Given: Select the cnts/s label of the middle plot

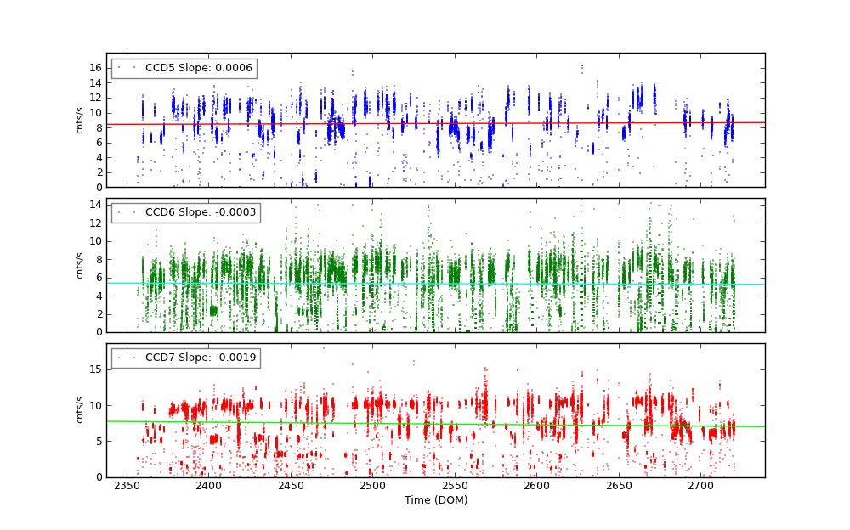Looking at the screenshot, I should coord(80,265).
